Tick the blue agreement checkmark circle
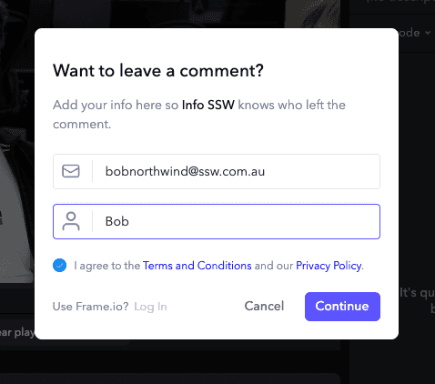 click(59, 266)
